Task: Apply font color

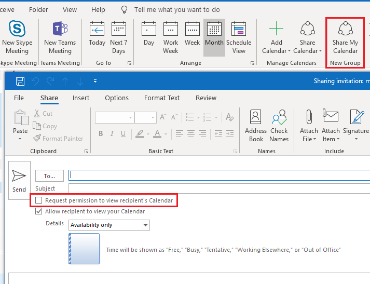Action: (157, 133)
